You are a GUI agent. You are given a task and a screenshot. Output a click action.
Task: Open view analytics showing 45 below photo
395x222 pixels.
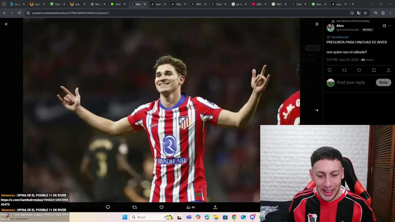click(x=190, y=207)
